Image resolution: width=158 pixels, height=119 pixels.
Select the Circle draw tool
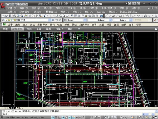(128, 16)
